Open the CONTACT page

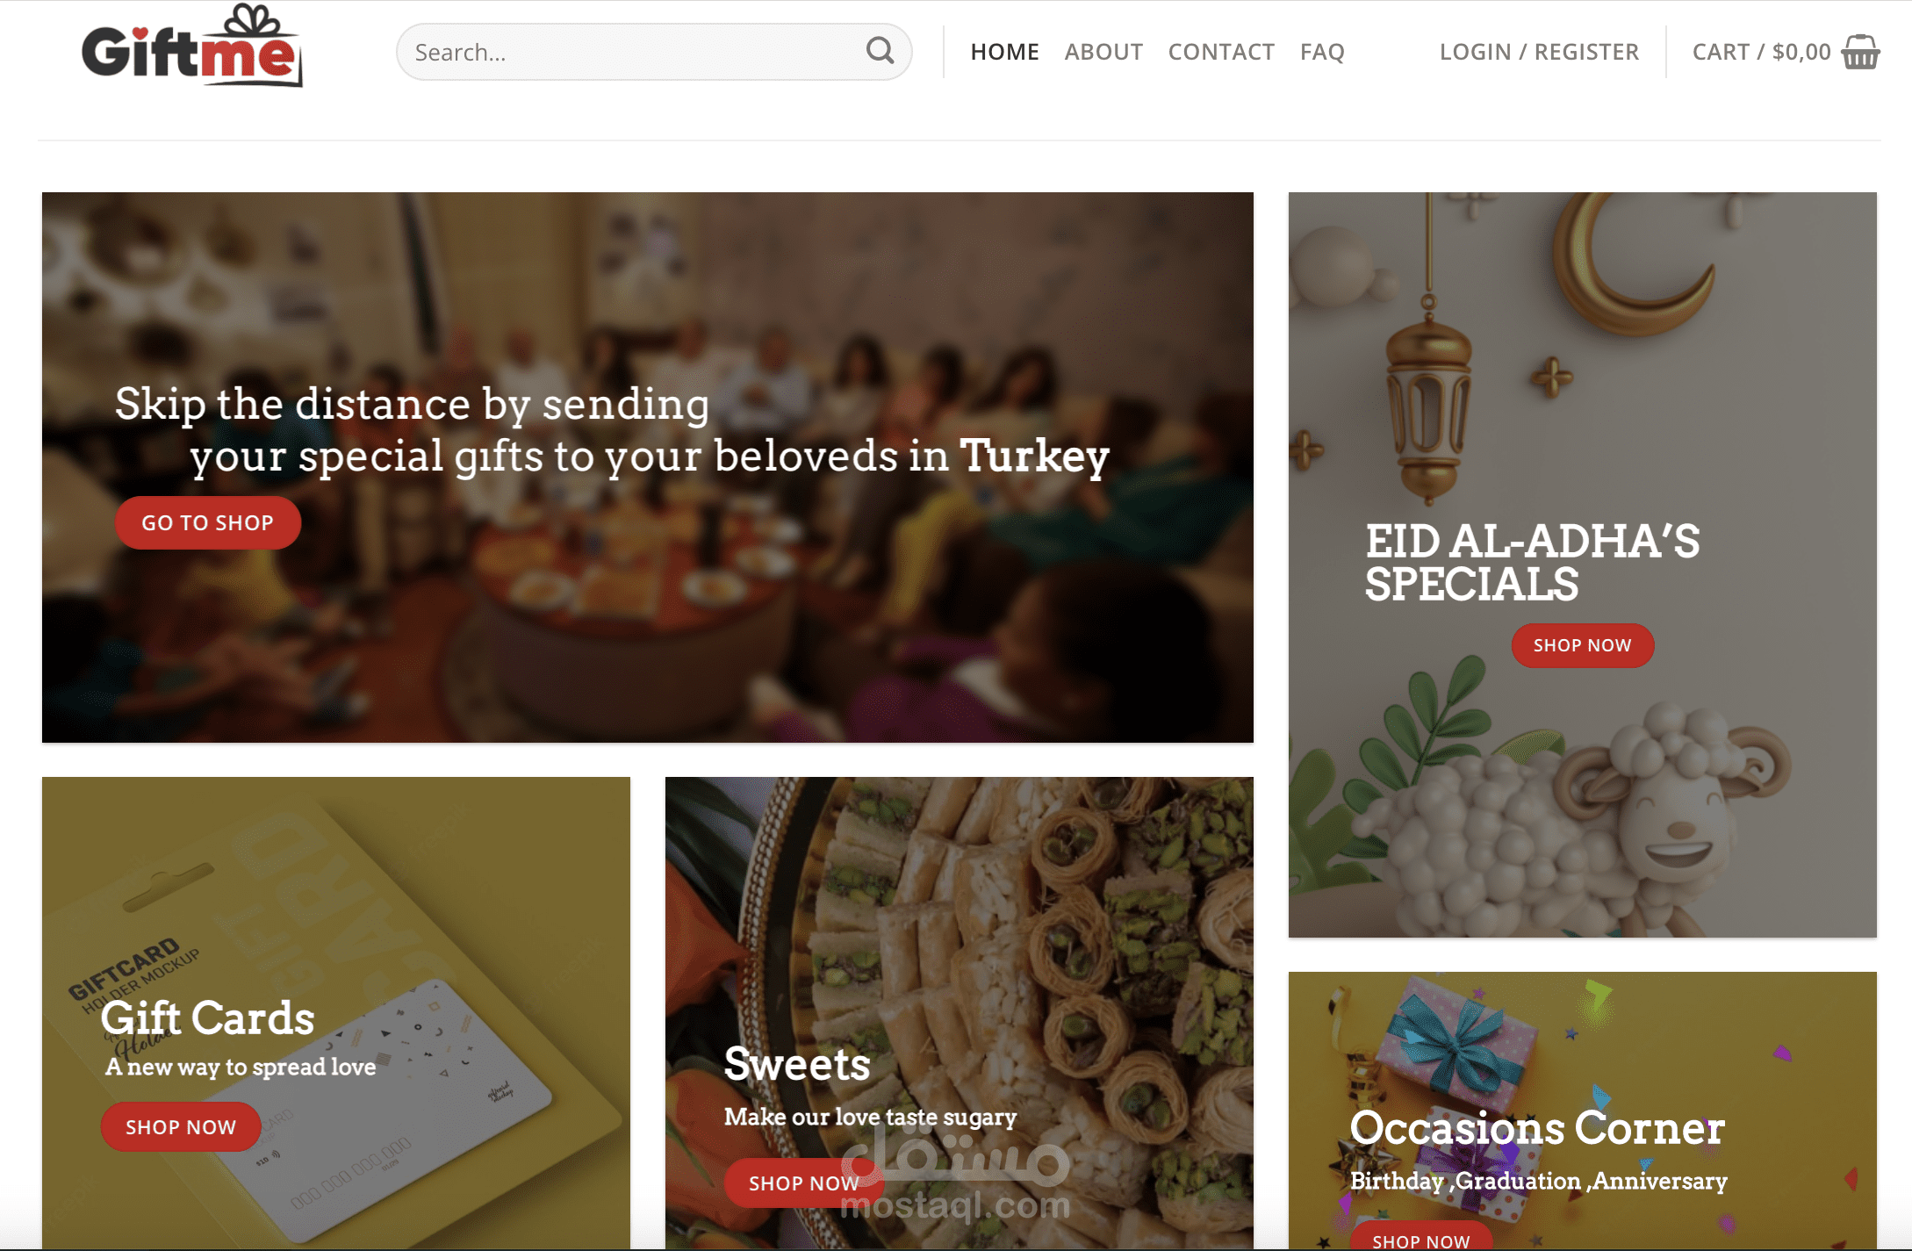point(1221,52)
